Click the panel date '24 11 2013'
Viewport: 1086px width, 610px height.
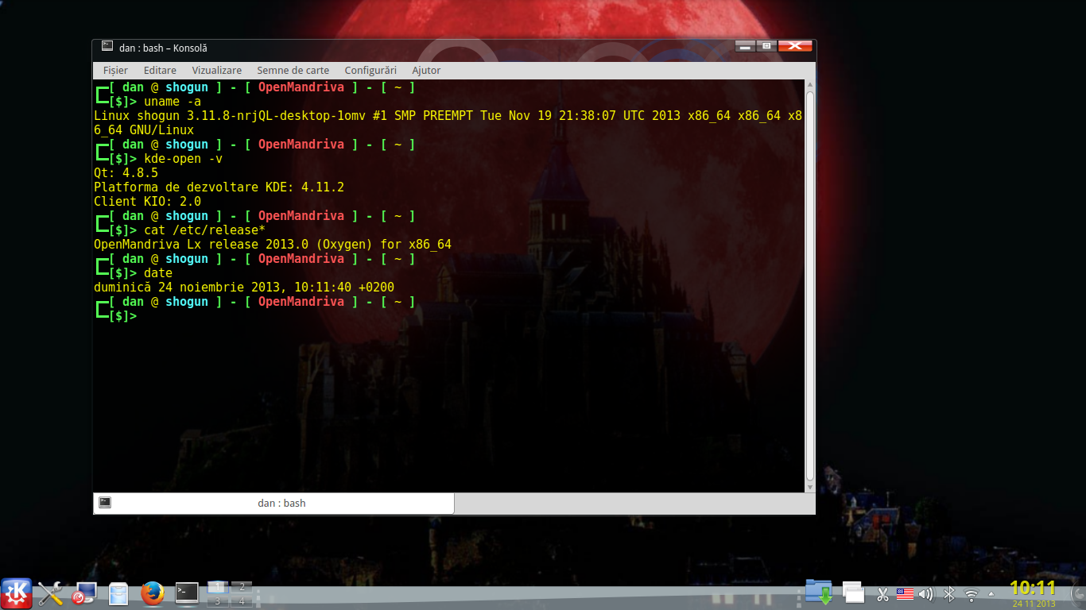tap(1034, 604)
